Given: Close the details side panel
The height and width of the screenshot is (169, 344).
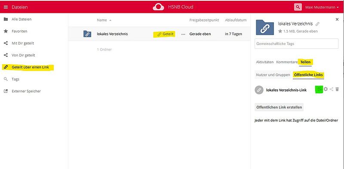Looking at the screenshot, I should [337, 19].
